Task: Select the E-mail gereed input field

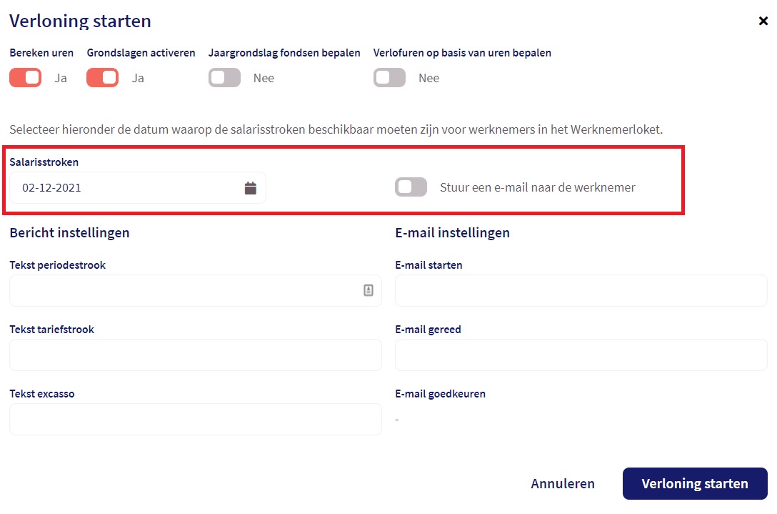Action: click(x=581, y=355)
